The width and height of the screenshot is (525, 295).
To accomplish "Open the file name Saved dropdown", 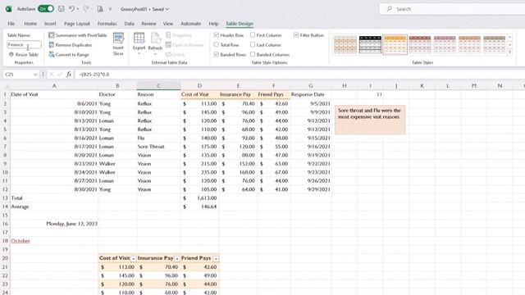I will pyautogui.click(x=167, y=9).
